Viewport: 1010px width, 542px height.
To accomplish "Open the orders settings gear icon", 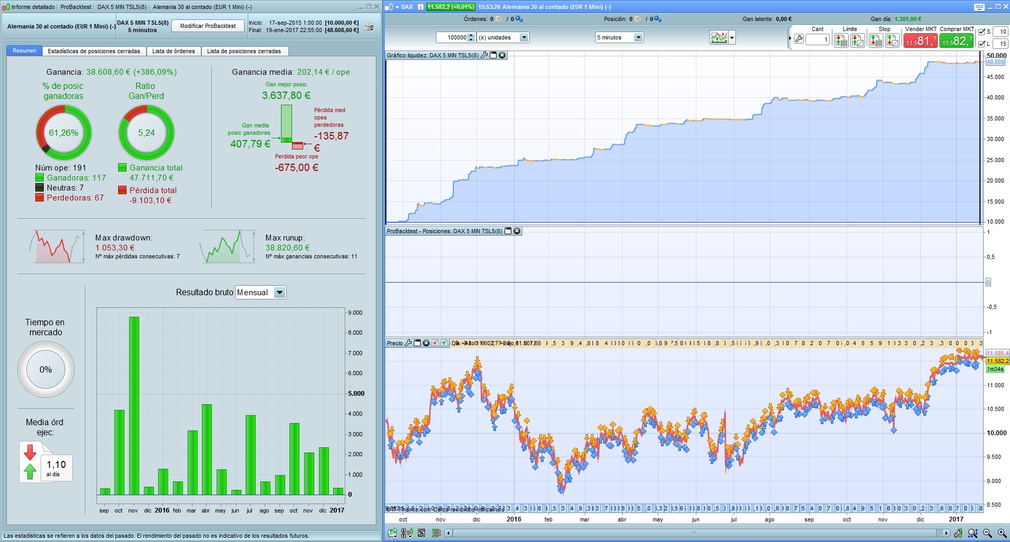I will click(519, 19).
